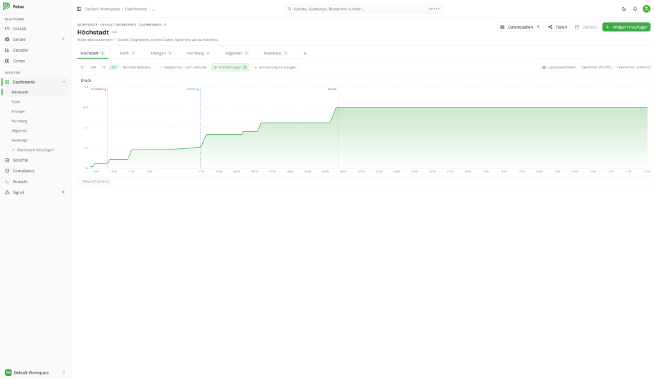Image resolution: width=655 pixels, height=379 pixels.
Task: Copy link icon beside Höchstadt title
Action: tap(115, 32)
